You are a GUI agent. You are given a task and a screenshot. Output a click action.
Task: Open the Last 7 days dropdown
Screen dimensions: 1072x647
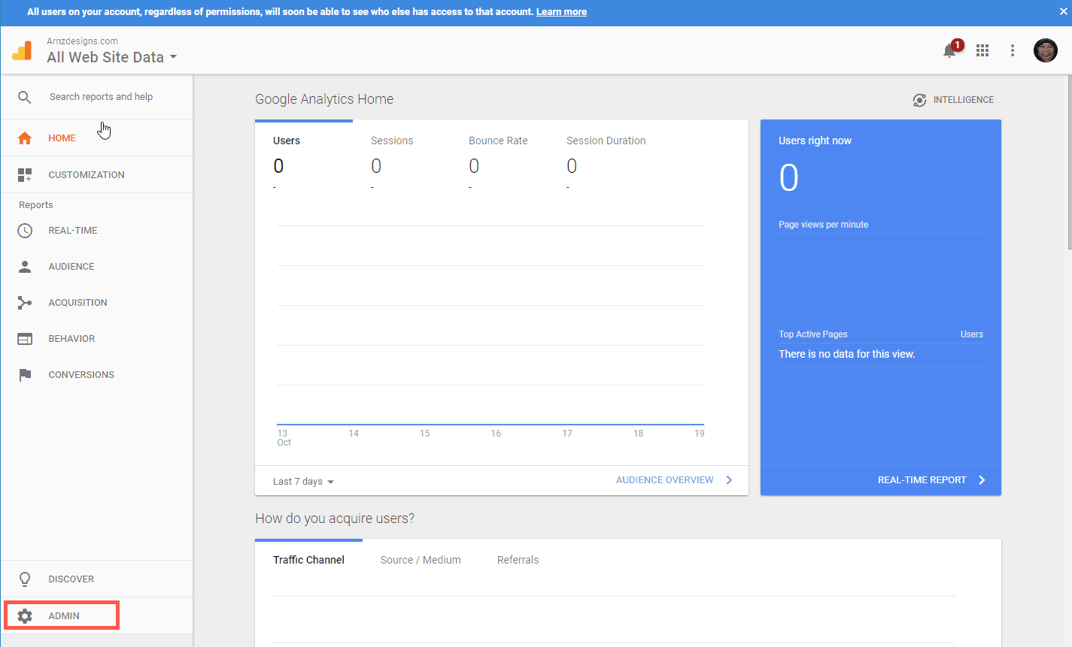pos(303,482)
